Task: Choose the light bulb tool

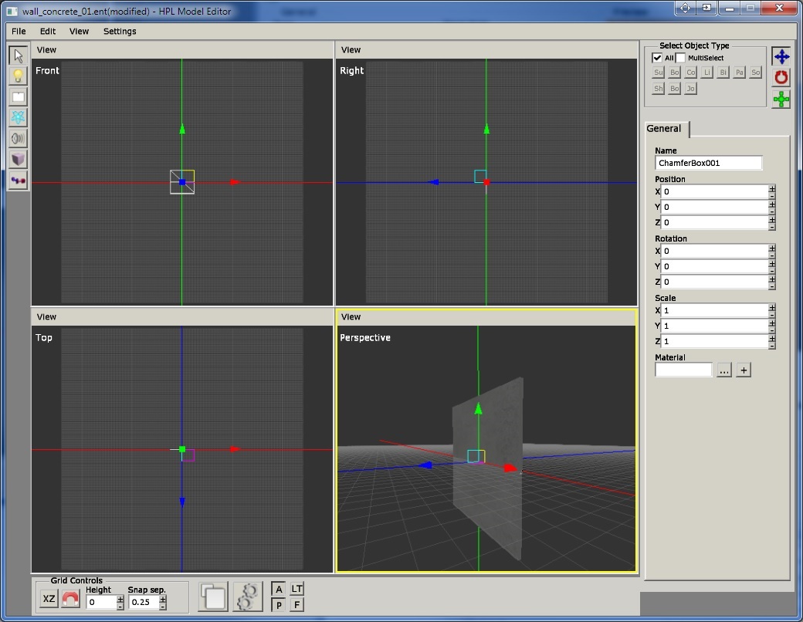Action: (x=19, y=76)
